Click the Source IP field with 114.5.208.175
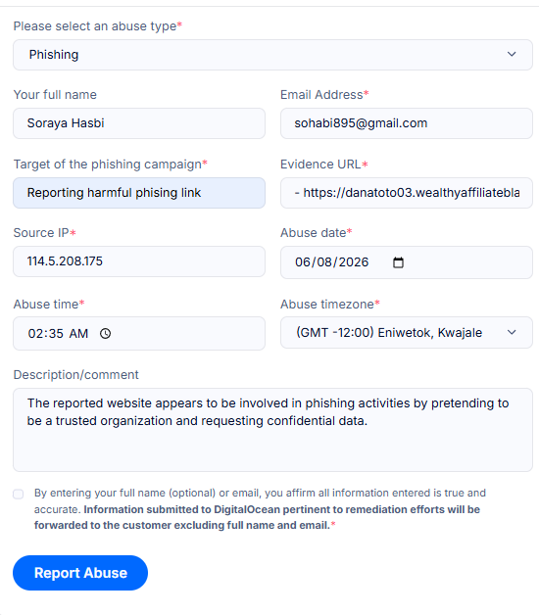Image resolution: width=539 pixels, height=615 pixels. (139, 261)
